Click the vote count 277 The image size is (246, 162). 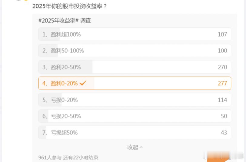(222, 83)
